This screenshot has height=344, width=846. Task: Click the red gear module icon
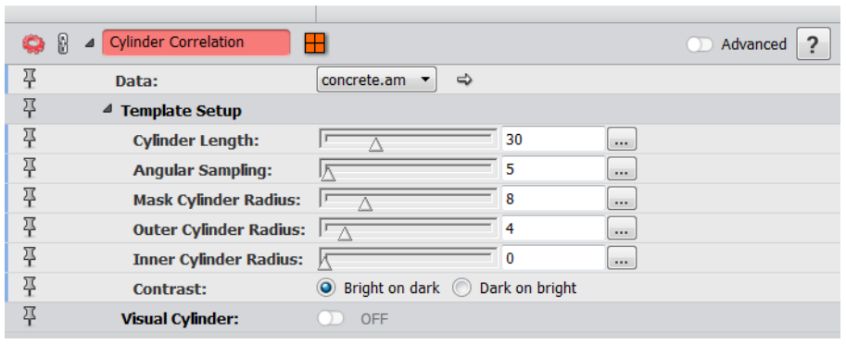coord(33,43)
